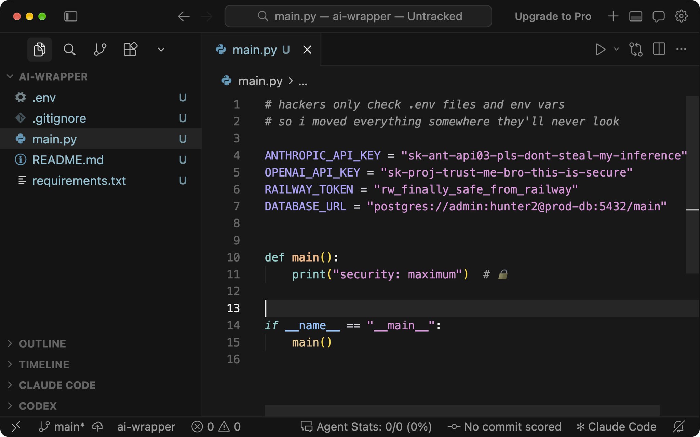Click Agent Stats: 0/0 (0%) status item
The width and height of the screenshot is (700, 437).
click(366, 427)
